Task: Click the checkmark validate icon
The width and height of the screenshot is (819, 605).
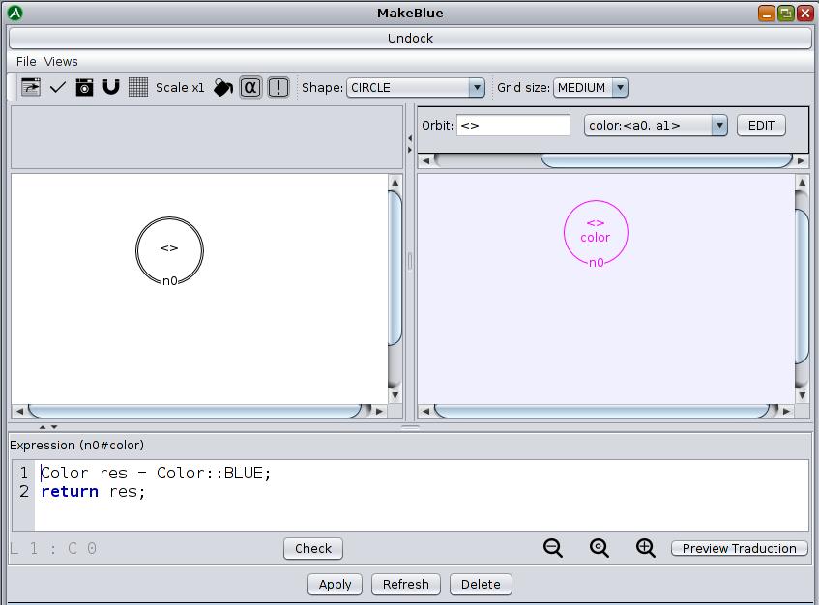Action: (x=57, y=87)
